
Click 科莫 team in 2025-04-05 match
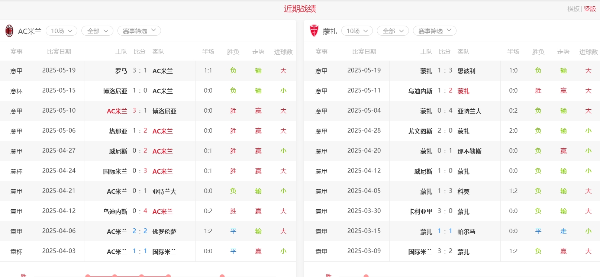[463, 191]
